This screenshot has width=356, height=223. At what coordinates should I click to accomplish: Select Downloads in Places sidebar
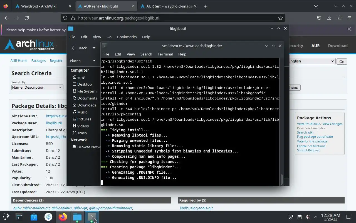click(x=84, y=105)
